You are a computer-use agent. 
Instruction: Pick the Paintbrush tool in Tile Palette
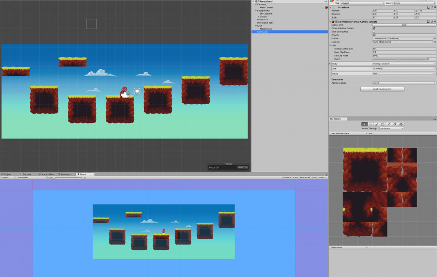[376, 124]
